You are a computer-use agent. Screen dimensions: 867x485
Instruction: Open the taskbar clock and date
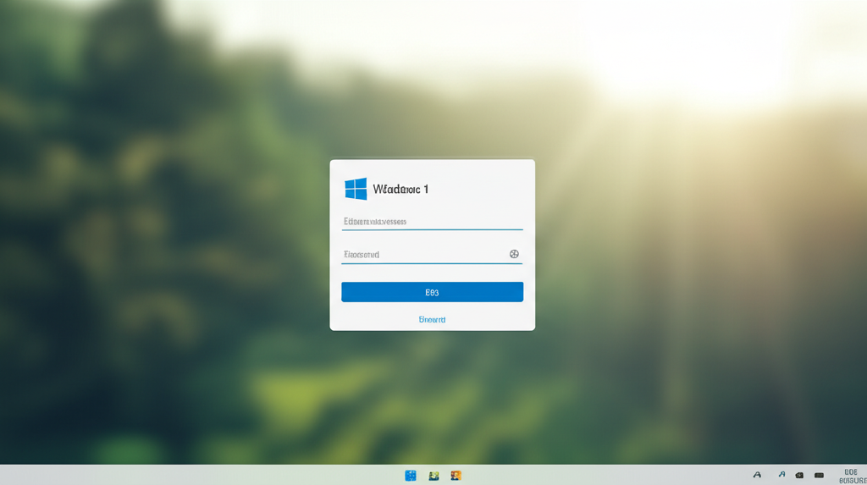tap(851, 476)
